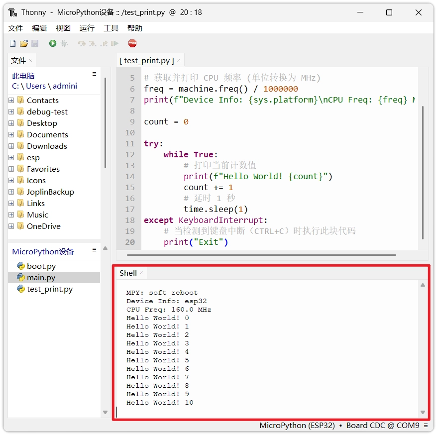Open the 此电脑 panel hamburger menu
The height and width of the screenshot is (435, 437).
pos(94,74)
